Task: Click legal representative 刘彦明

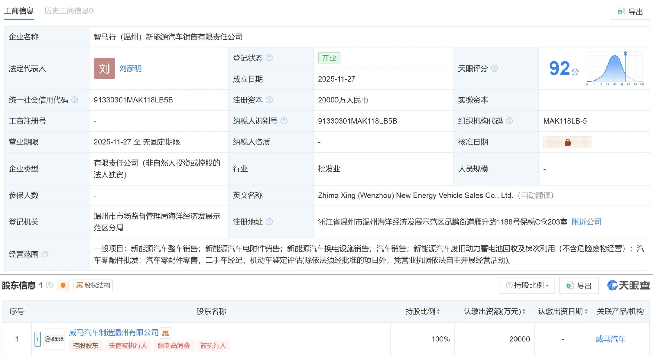Action: (x=131, y=69)
